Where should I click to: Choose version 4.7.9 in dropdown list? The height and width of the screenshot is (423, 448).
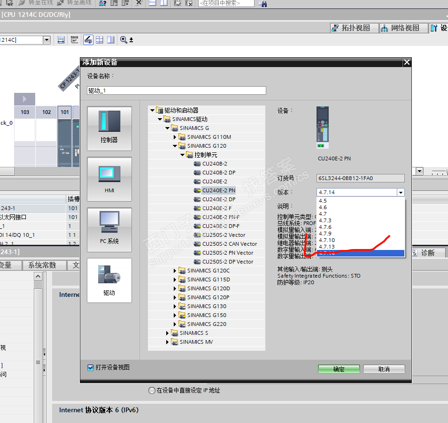click(361, 234)
